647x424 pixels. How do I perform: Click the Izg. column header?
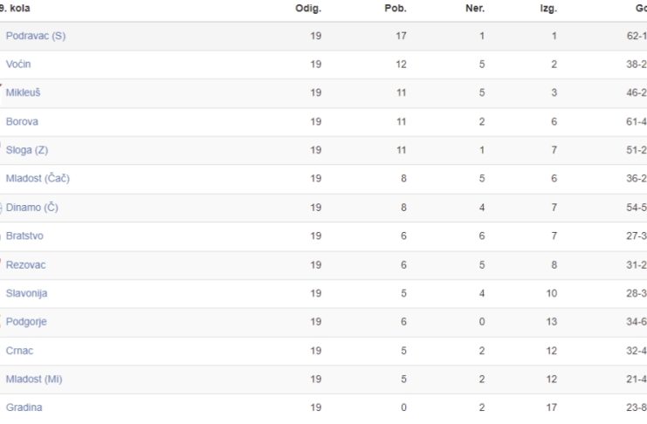point(548,9)
